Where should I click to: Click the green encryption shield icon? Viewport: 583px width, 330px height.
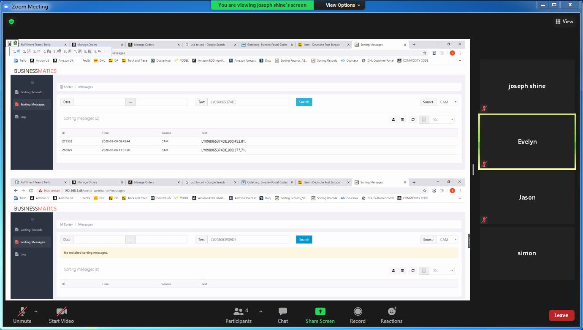[11, 22]
